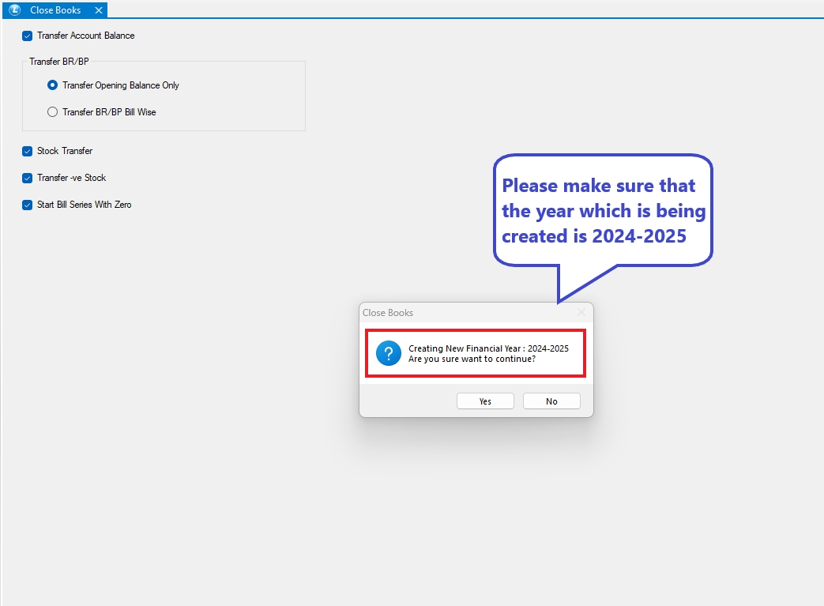Image resolution: width=824 pixels, height=606 pixels.
Task: Disable the Transfer -ve Stock checkbox
Action: pos(28,178)
